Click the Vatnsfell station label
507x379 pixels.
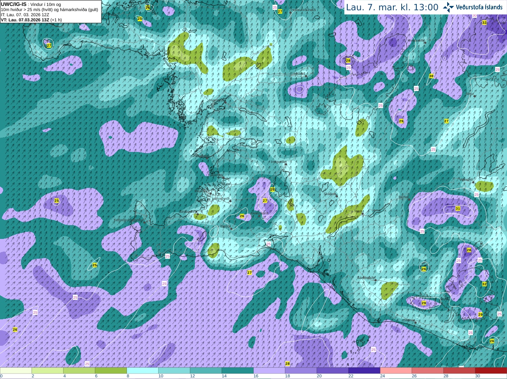[466, 179]
